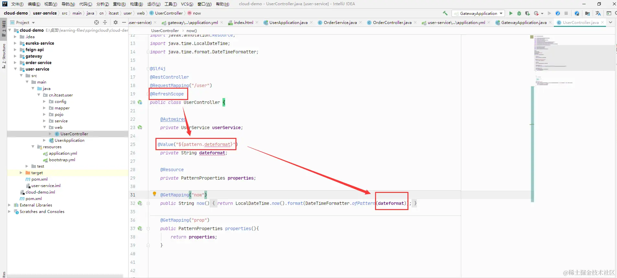Select user-service.iml file
617x278 pixels.
pos(46,185)
